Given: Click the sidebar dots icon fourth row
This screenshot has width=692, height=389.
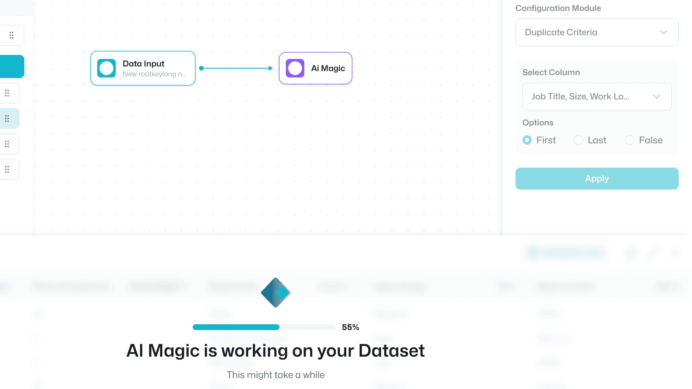Looking at the screenshot, I should point(12,118).
